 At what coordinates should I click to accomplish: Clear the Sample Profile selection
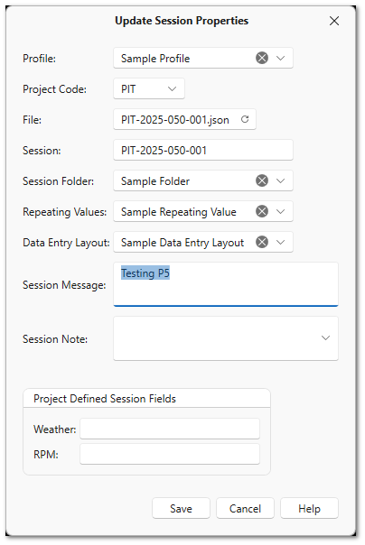[262, 58]
